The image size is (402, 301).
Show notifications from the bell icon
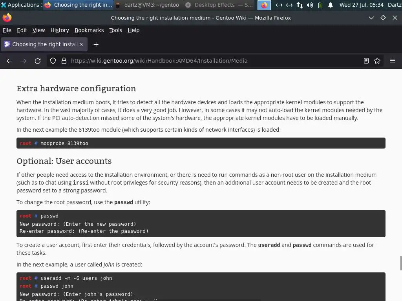tap(331, 5)
